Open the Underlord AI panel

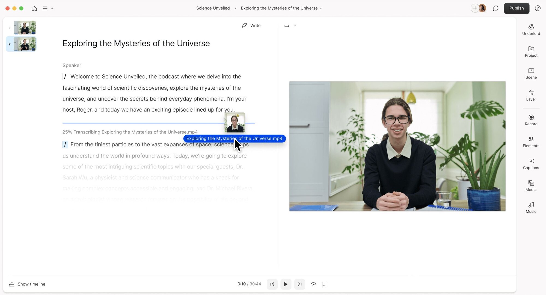click(x=531, y=29)
